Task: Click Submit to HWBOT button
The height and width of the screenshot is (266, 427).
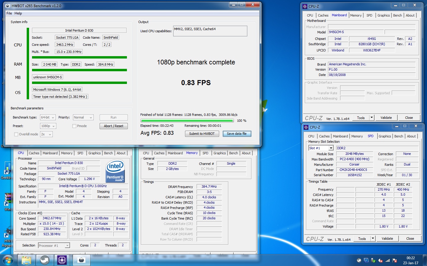Action: click(x=202, y=134)
